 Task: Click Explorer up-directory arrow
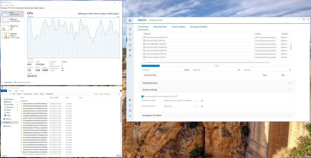pos(11,94)
